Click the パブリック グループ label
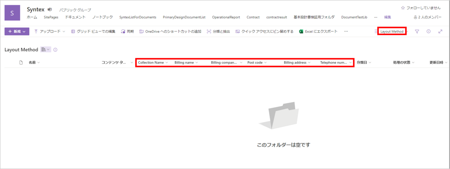Viewport: 450px width, 169px height. tap(75, 10)
